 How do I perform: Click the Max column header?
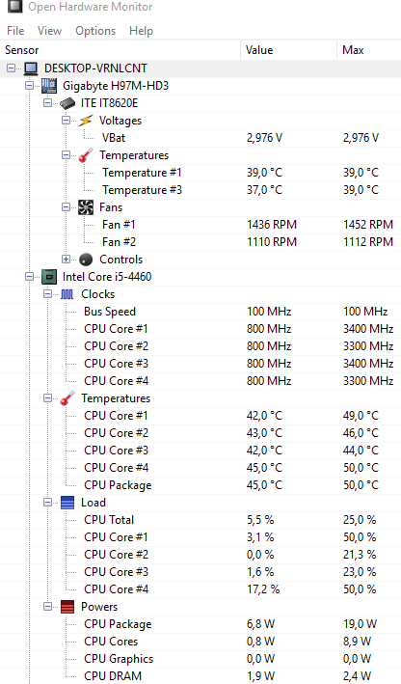tap(369, 50)
